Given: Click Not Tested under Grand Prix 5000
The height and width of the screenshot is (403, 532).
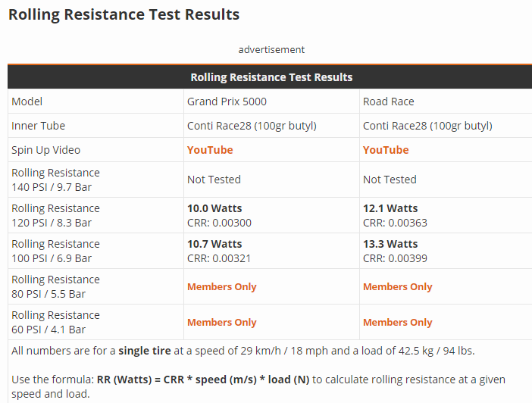Looking at the screenshot, I should coord(214,180).
